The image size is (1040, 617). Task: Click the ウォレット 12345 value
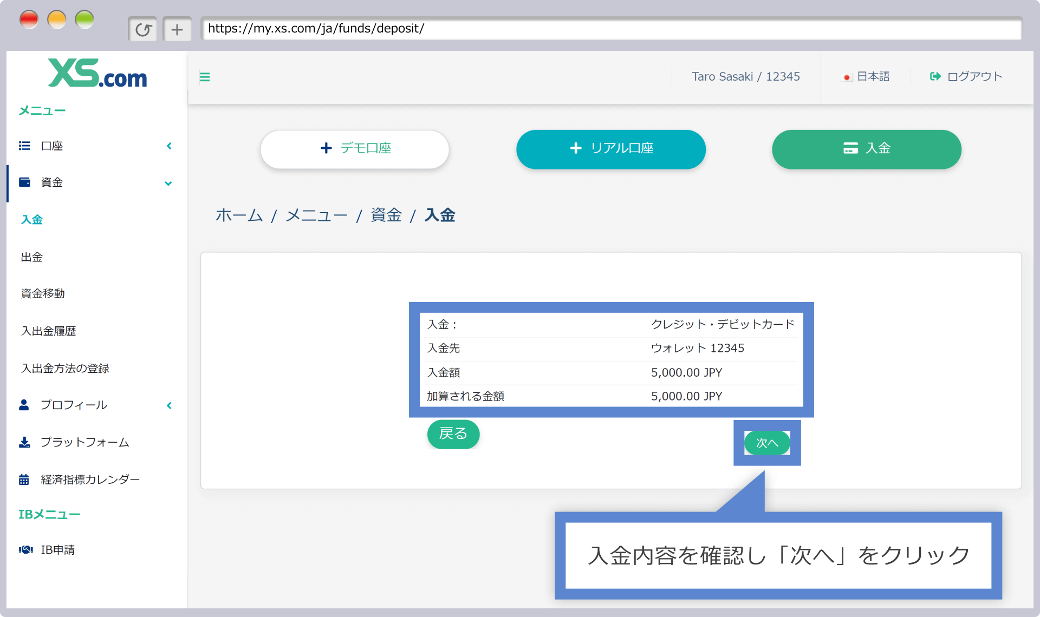coord(698,348)
